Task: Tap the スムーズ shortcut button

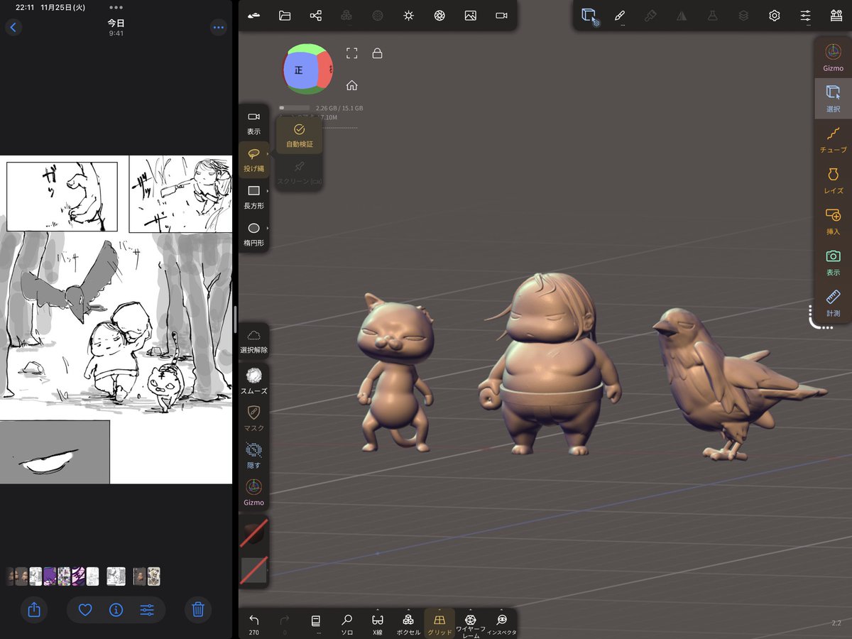Action: pyautogui.click(x=253, y=381)
